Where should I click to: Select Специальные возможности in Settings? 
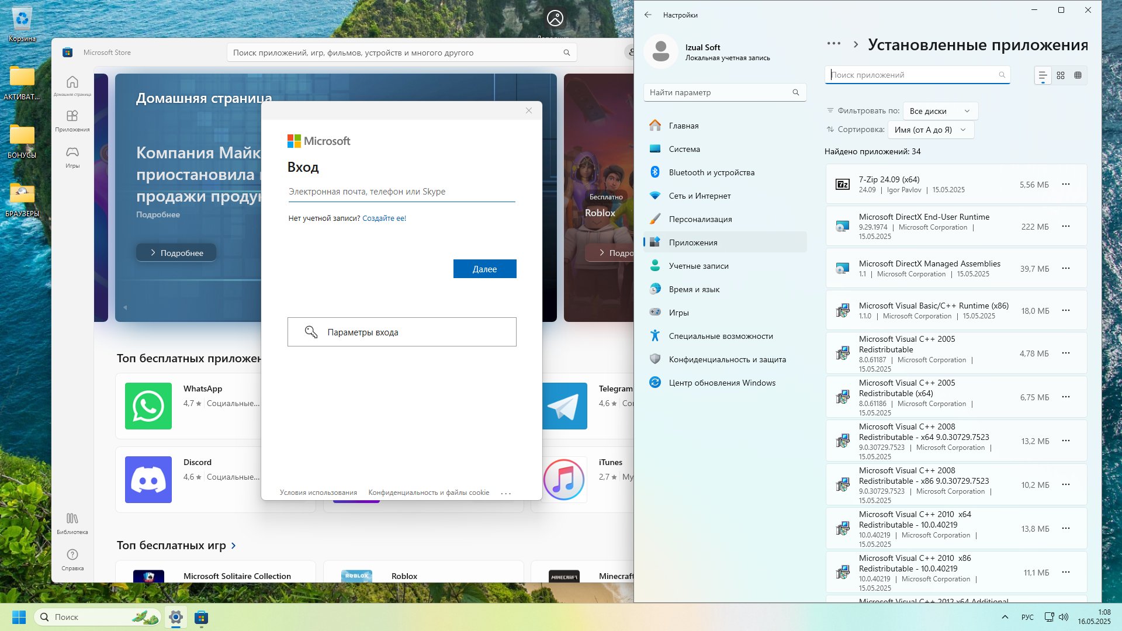[x=725, y=336]
